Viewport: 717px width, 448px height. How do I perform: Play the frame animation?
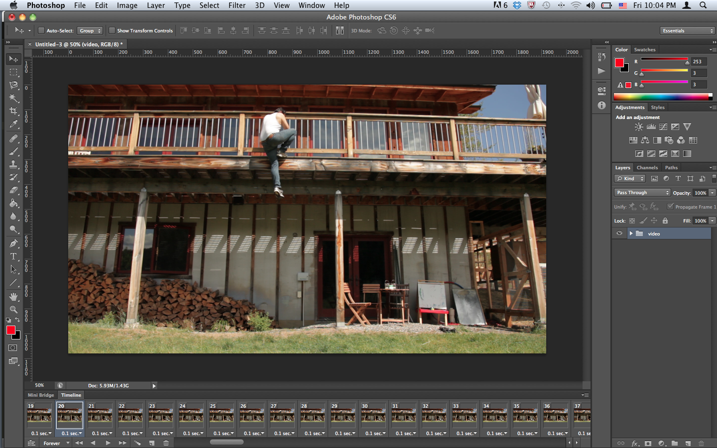coord(108,443)
